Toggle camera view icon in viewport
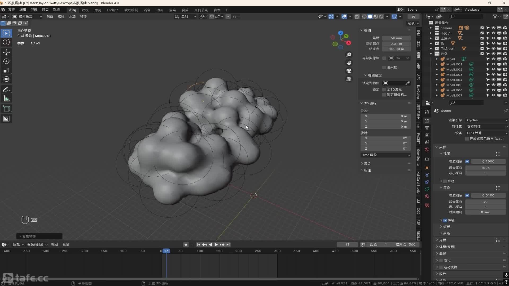The width and height of the screenshot is (509, 286). [x=349, y=71]
